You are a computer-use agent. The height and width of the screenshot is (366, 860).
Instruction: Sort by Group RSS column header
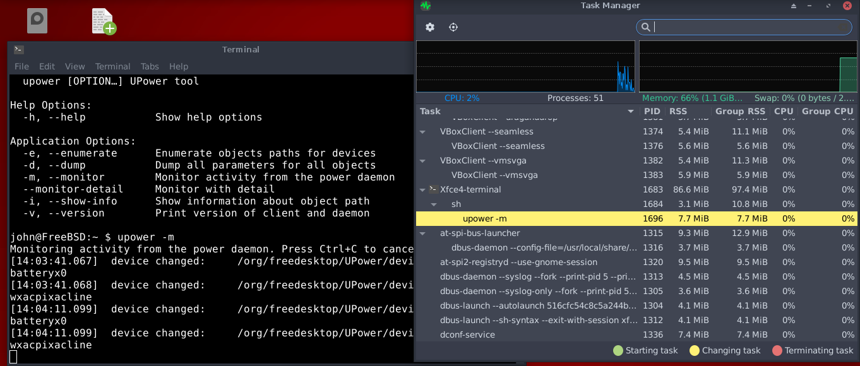(739, 111)
